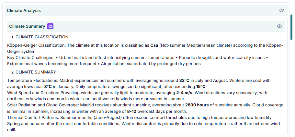Click the bold 2800 hours sunshine figure

197,105
